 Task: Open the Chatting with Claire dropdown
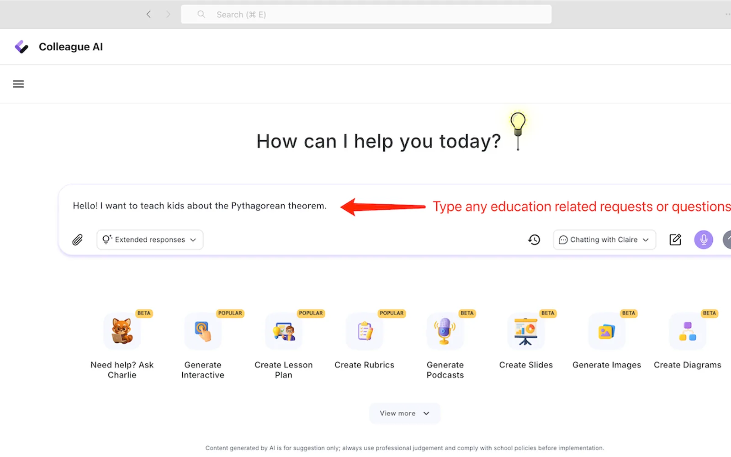coord(604,239)
